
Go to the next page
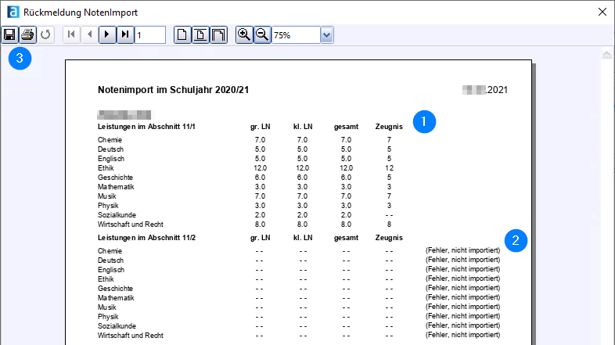pyautogui.click(x=107, y=35)
